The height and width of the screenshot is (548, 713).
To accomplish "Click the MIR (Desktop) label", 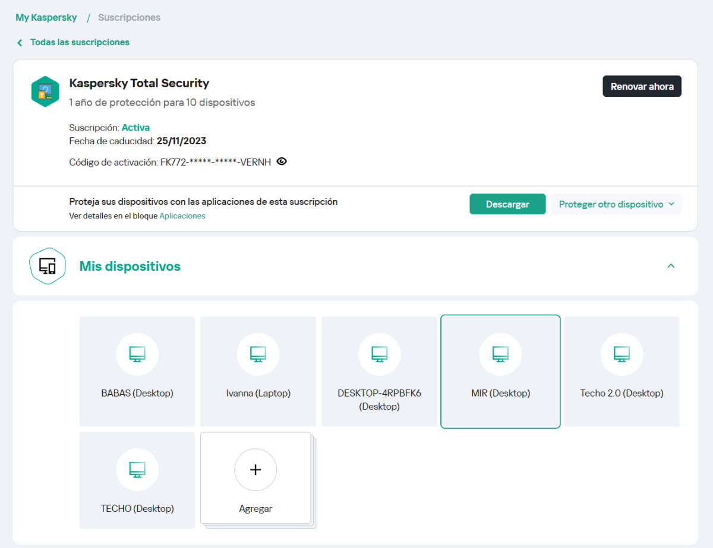I will click(x=500, y=393).
